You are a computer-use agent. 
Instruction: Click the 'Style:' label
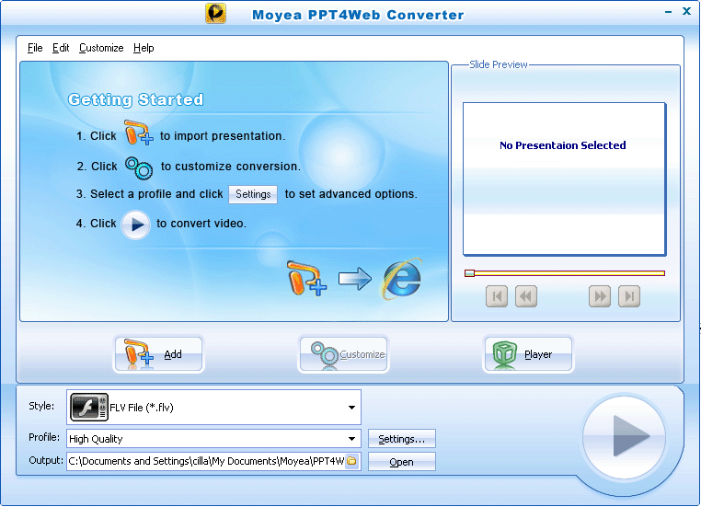tap(41, 406)
